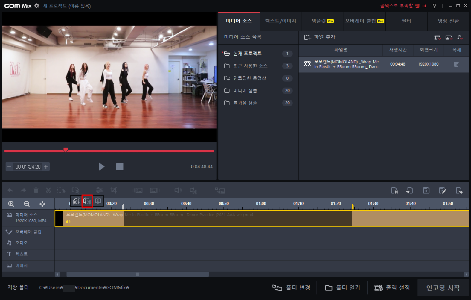Click 파일 추가 button
The image size is (471, 300).
320,37
